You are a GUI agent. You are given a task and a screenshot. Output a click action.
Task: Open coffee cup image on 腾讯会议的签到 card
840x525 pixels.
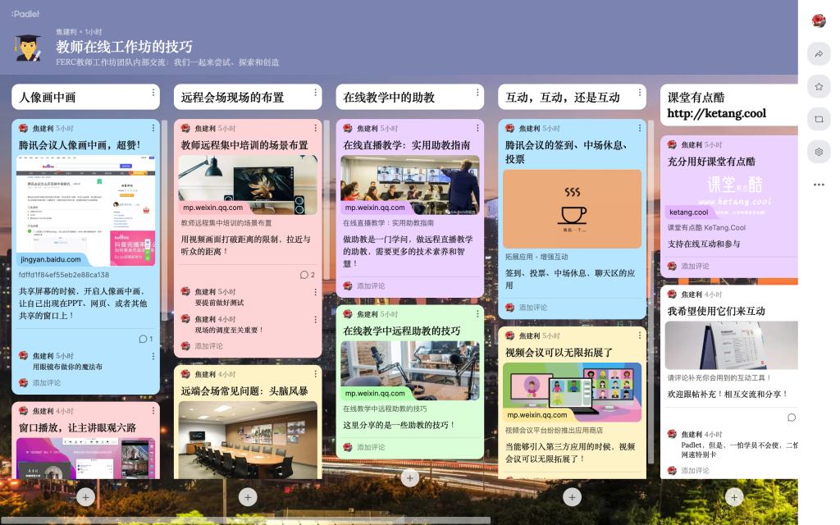click(572, 209)
